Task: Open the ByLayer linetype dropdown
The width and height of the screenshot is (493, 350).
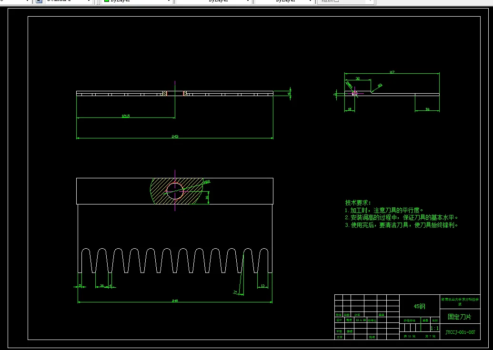Action: pos(248,1)
